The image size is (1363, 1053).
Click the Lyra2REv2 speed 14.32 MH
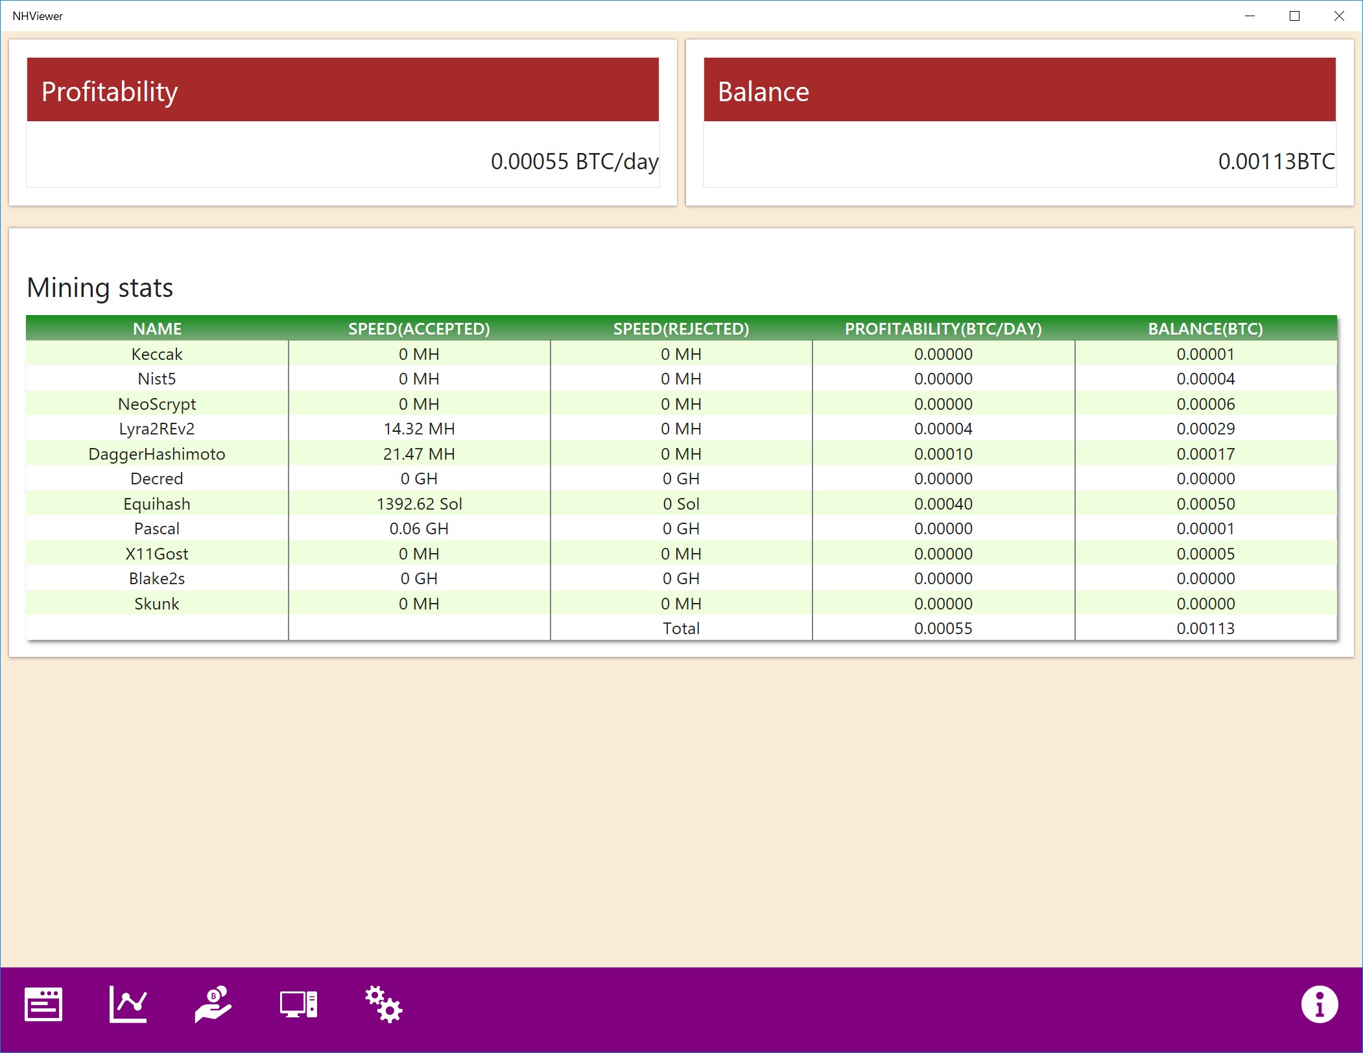(x=419, y=429)
